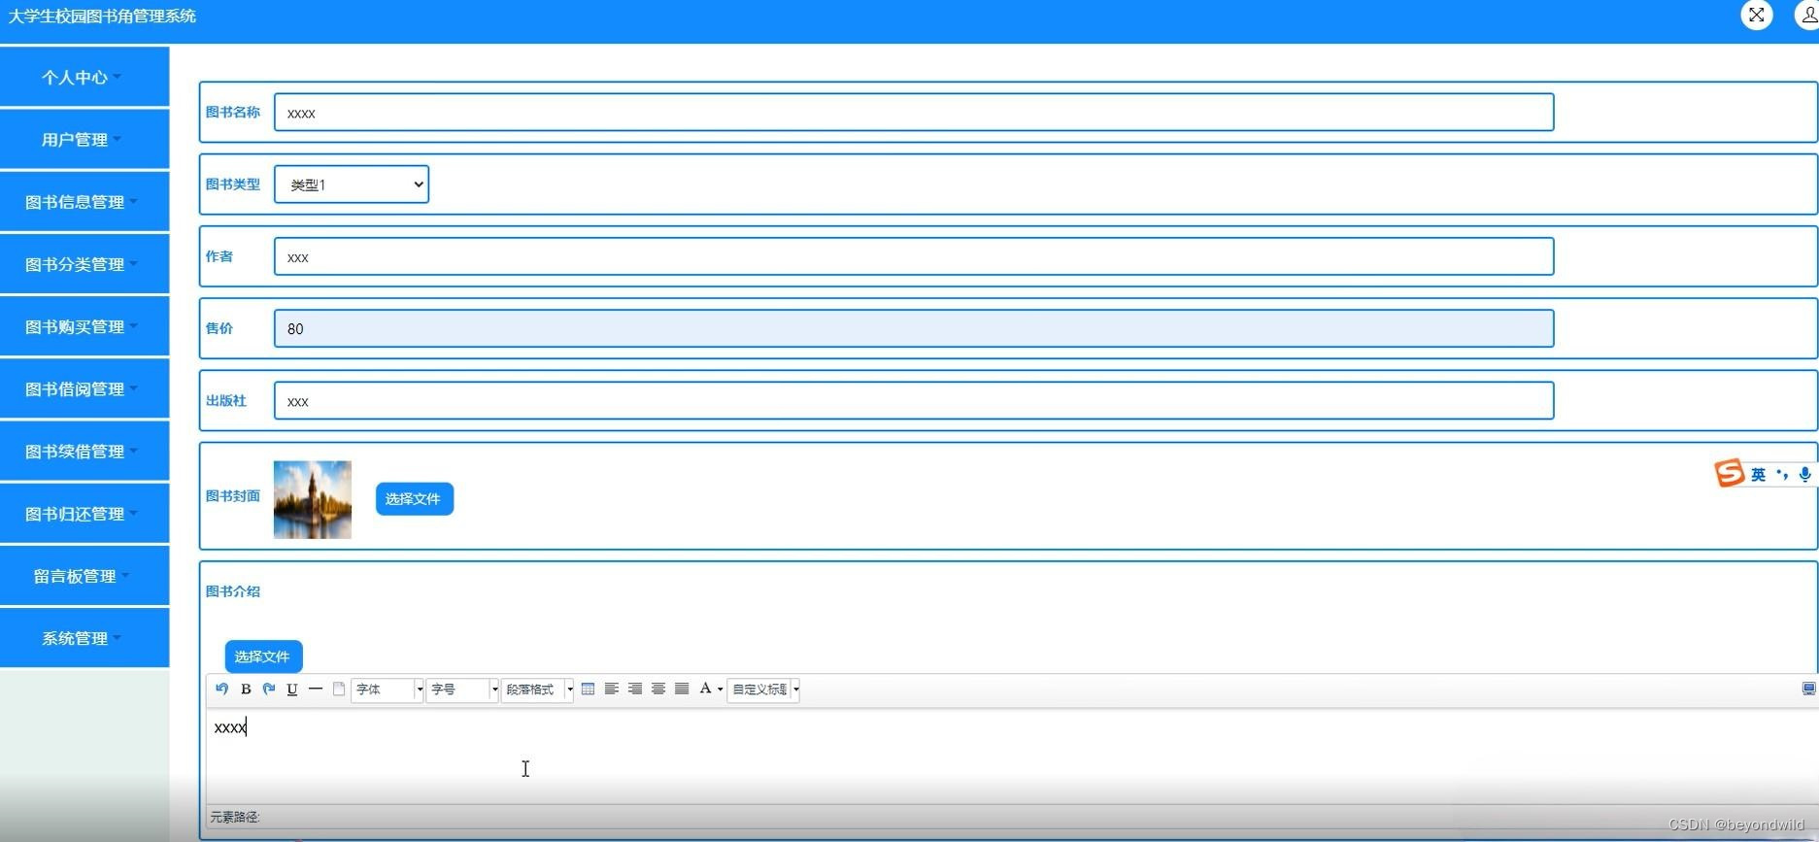Image resolution: width=1819 pixels, height=842 pixels.
Task: Open the 字体 font family dropdown
Action: (387, 690)
